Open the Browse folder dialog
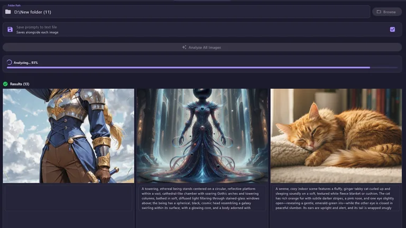406x228 pixels. [387, 12]
